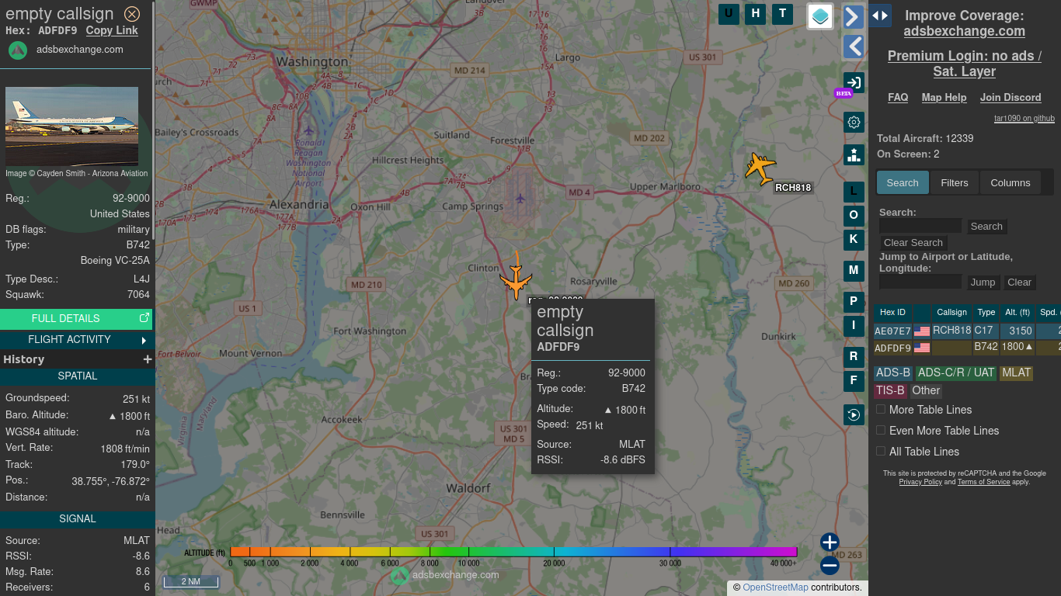Open the Join Discord link
The image size is (1061, 596).
1011,98
